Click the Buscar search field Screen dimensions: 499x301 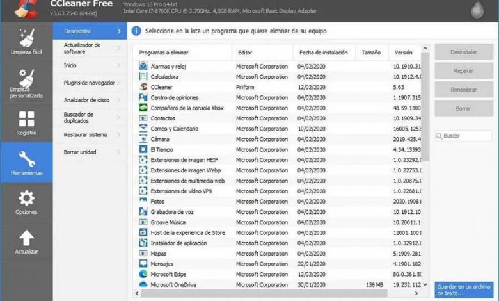(464, 136)
